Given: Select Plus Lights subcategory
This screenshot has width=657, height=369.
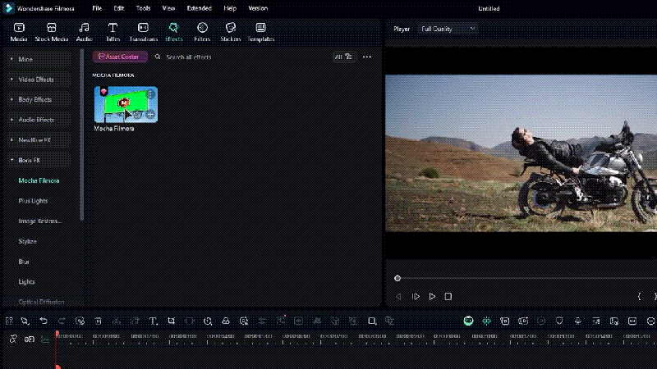Looking at the screenshot, I should pyautogui.click(x=33, y=201).
